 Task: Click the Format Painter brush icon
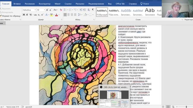point(1,16)
